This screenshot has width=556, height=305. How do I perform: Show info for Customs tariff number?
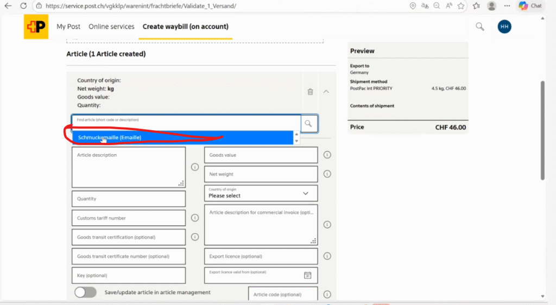click(195, 218)
